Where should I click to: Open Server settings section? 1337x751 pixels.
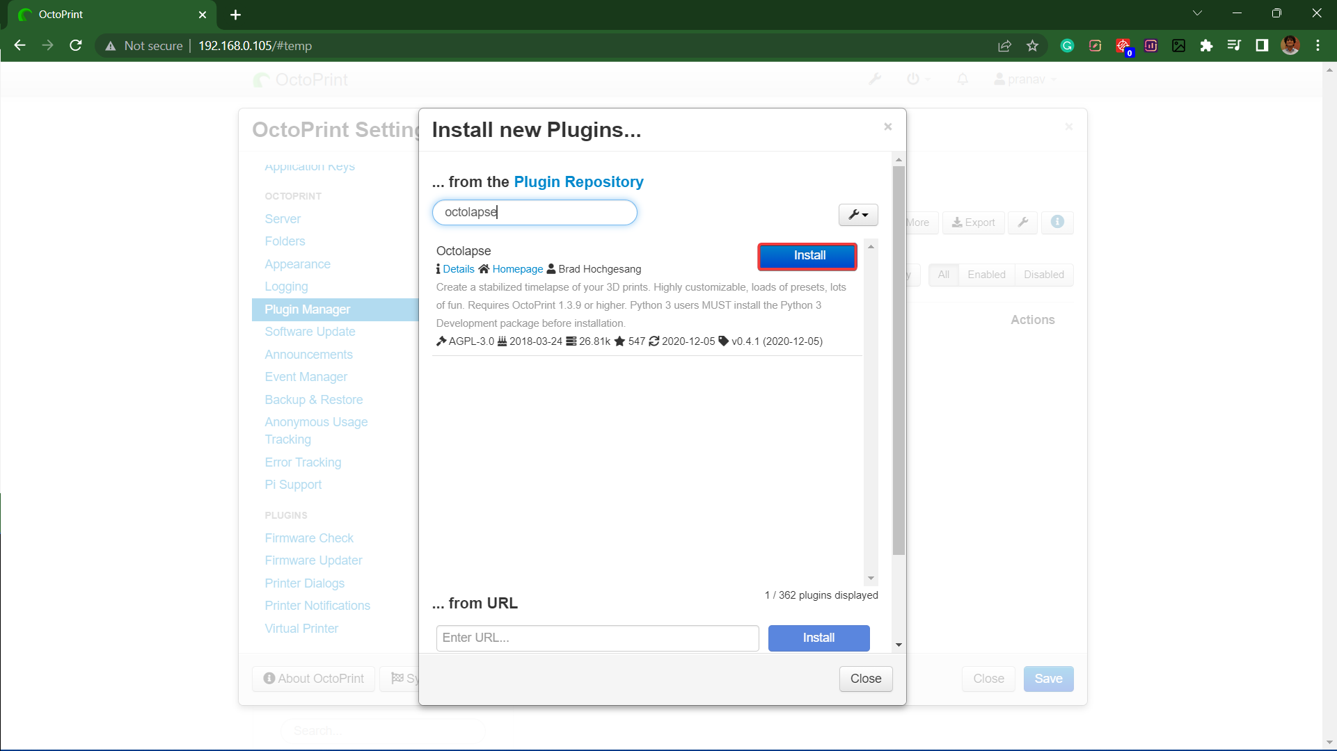[x=283, y=219]
